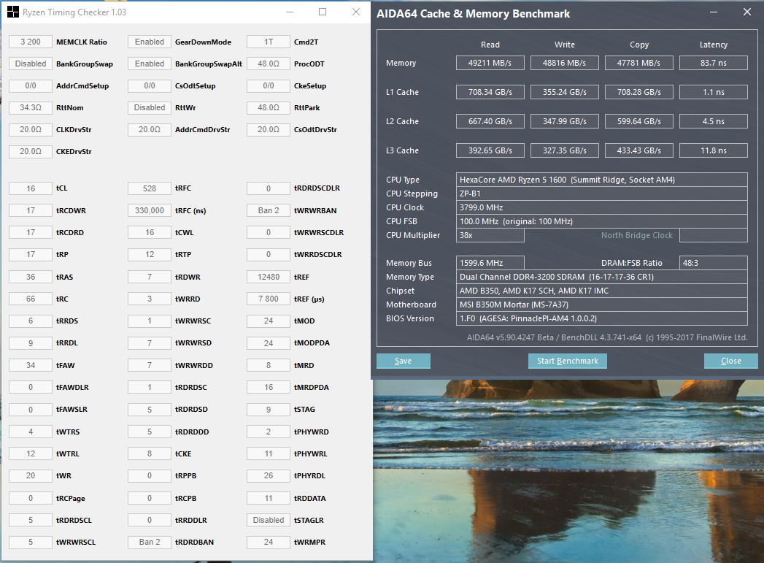Click the CKEDrvStr value 20.0Ω
The width and height of the screenshot is (764, 563).
pos(31,152)
